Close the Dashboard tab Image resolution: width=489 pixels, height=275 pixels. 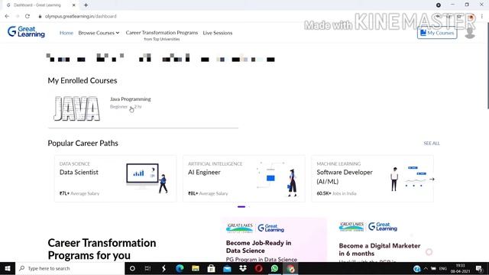[x=73, y=5]
